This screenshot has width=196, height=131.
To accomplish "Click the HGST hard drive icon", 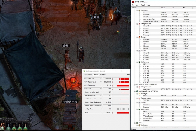I will pyautogui.click(x=137, y=84).
